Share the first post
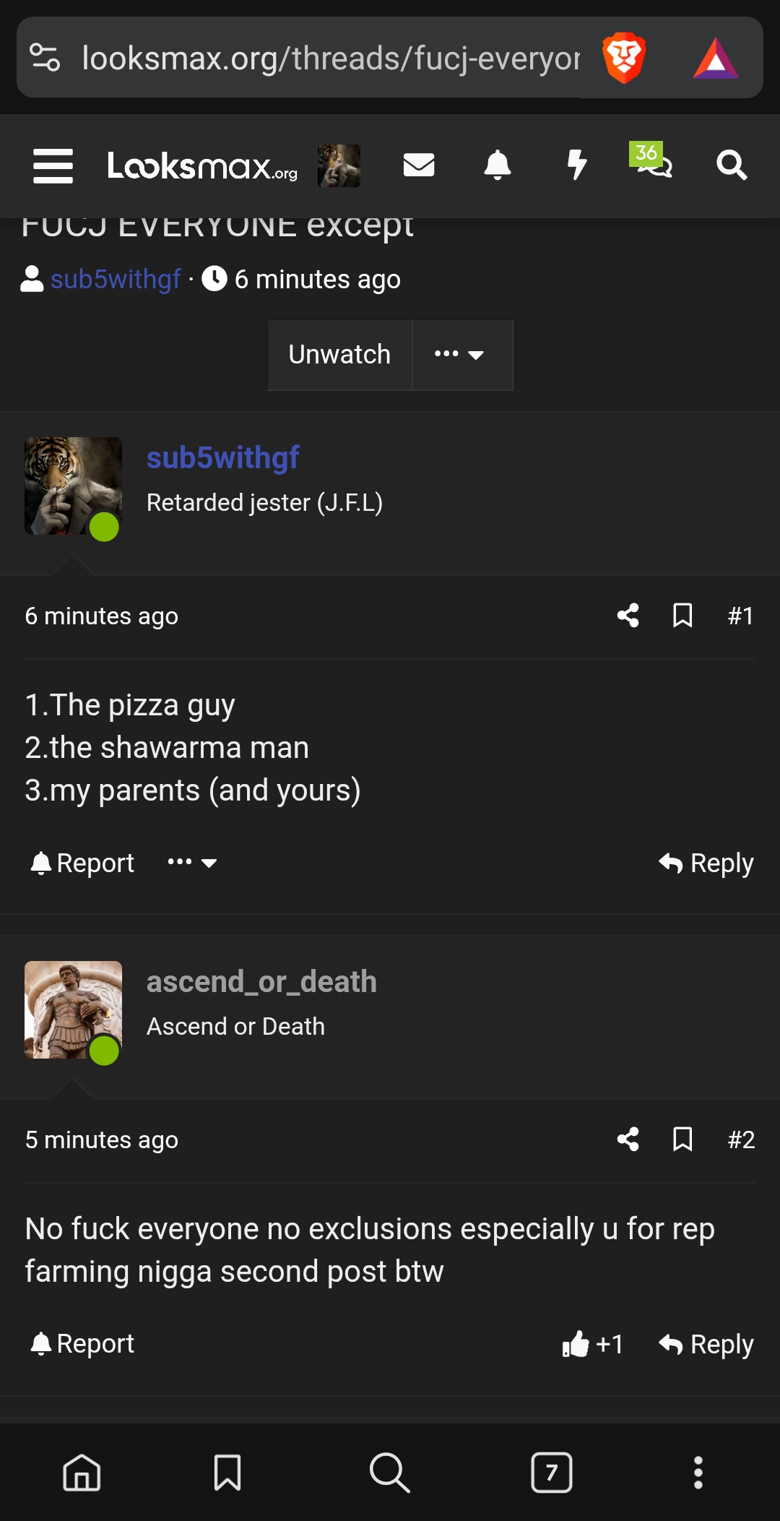Viewport: 780px width, 1521px height. 627,616
